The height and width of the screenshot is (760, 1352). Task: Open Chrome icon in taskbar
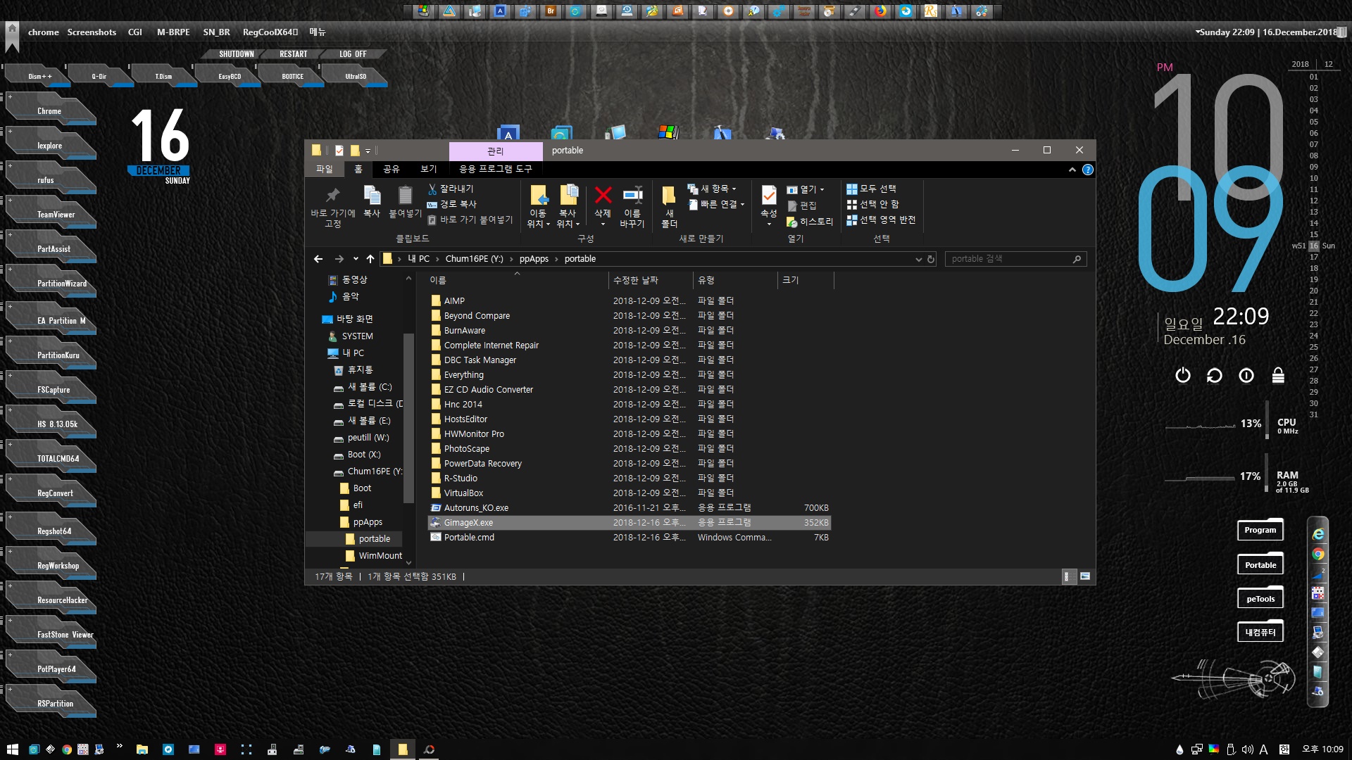(x=66, y=749)
